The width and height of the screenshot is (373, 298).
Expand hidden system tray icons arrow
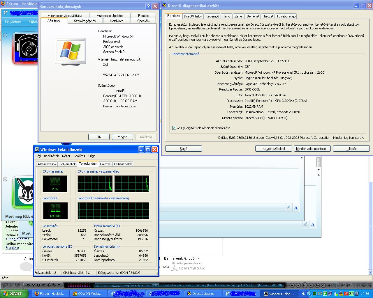click(x=309, y=294)
